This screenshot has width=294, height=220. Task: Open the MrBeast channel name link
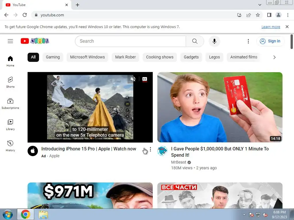pos(179,162)
